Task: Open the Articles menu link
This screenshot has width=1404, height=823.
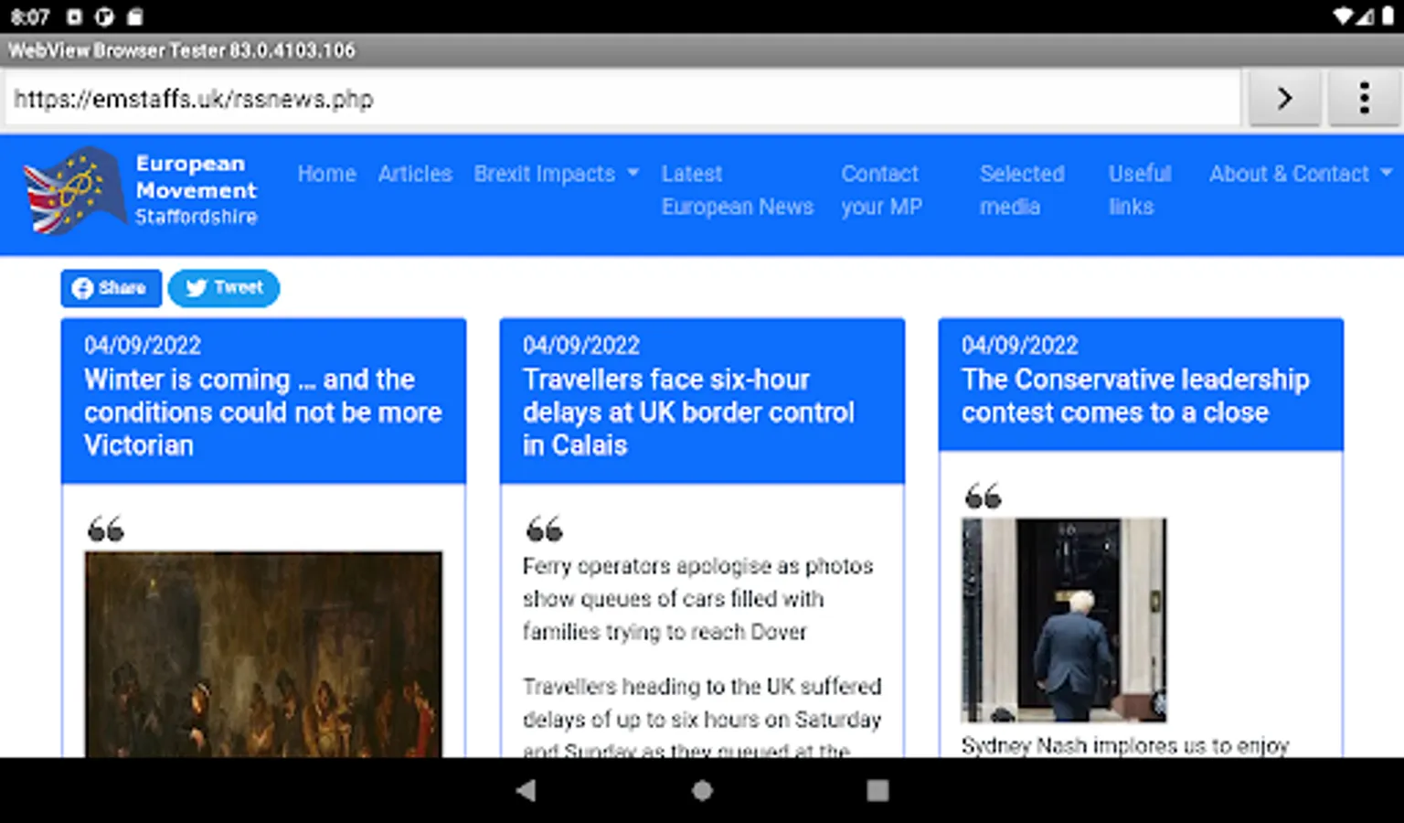Action: tap(415, 174)
